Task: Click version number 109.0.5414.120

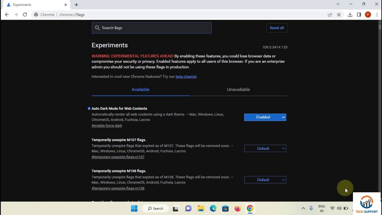Action: 275,47
